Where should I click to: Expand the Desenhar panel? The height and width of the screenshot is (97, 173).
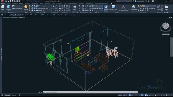[x=54, y=13]
